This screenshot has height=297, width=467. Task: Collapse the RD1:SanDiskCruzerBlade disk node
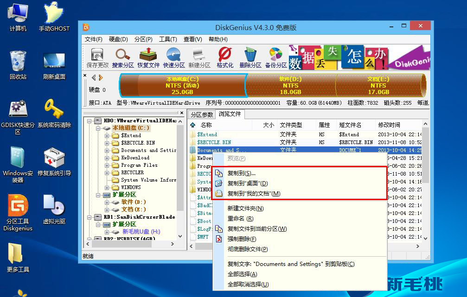pos(89,217)
